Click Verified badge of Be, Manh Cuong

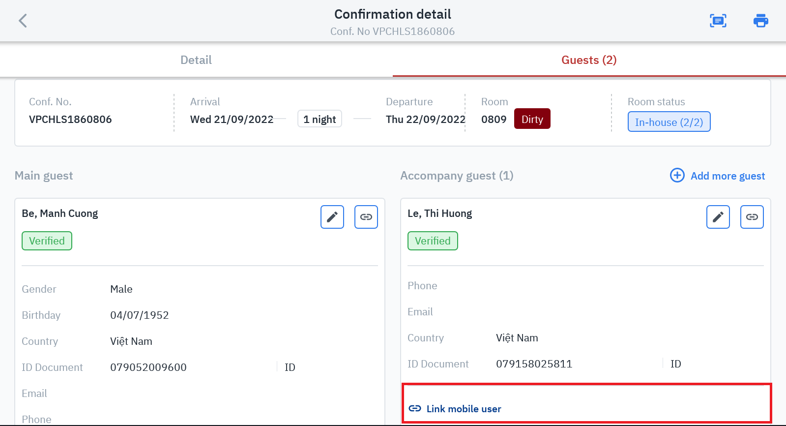[47, 241]
